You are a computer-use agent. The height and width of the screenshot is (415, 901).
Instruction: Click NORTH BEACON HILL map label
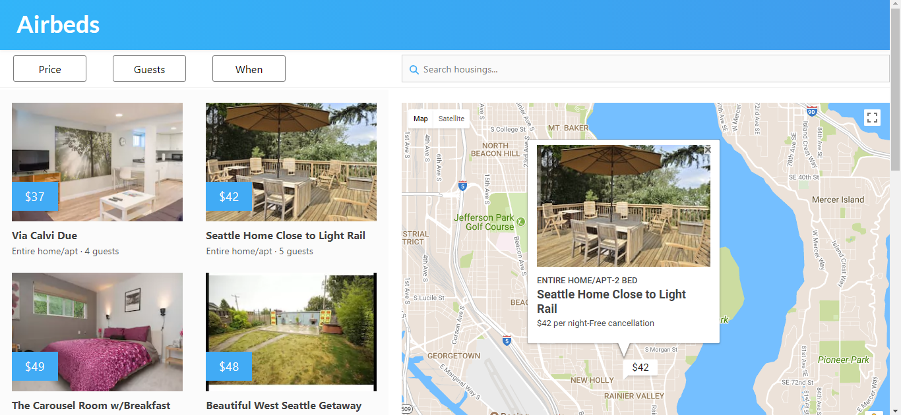click(x=495, y=150)
